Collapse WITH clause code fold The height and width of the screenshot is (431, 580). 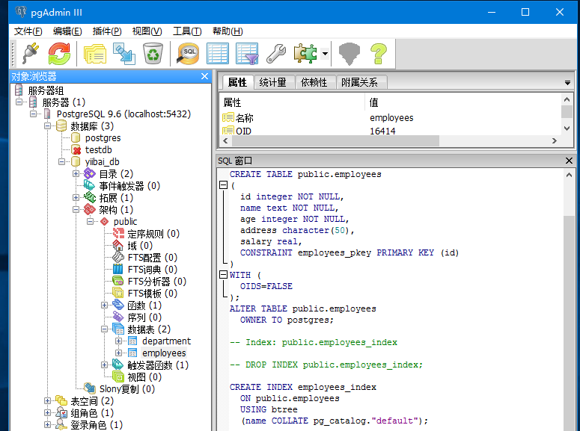tap(224, 274)
